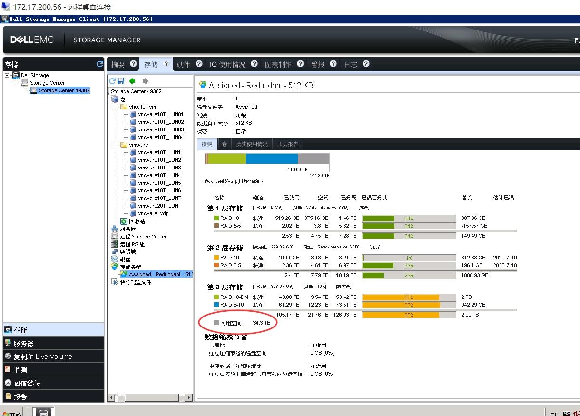Open the 报告 view
The width and height of the screenshot is (580, 416).
pyautogui.click(x=53, y=396)
